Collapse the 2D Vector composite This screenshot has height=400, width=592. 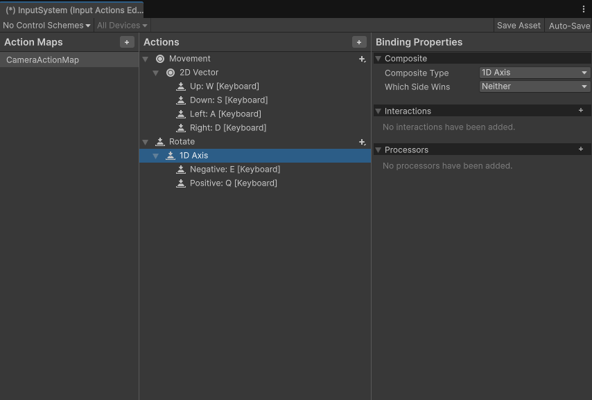[x=156, y=73]
